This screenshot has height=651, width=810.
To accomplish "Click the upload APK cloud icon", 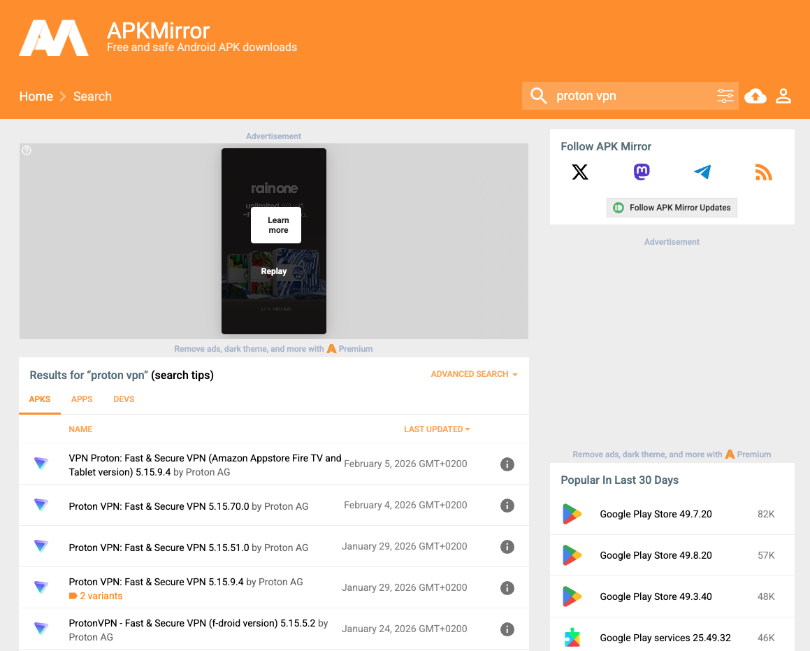I will [755, 96].
